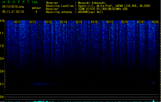The width and height of the screenshot is (161, 102).
Task: Click the 0218 time marker
Action: click(125, 22)
